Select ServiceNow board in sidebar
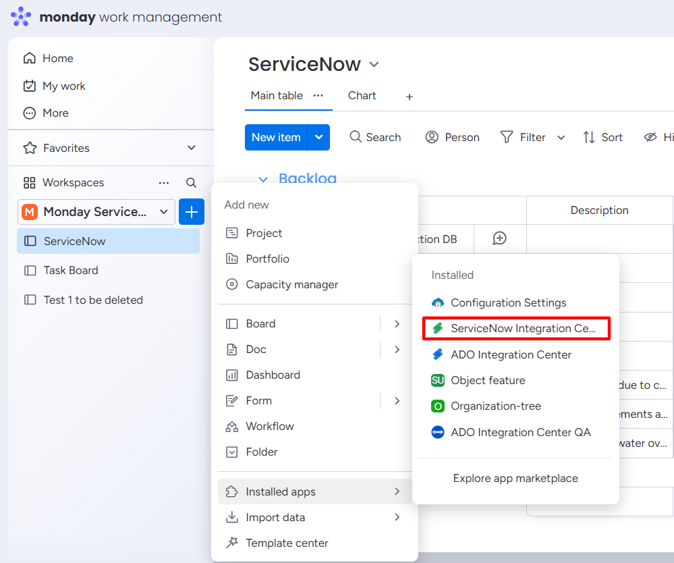 pos(108,241)
